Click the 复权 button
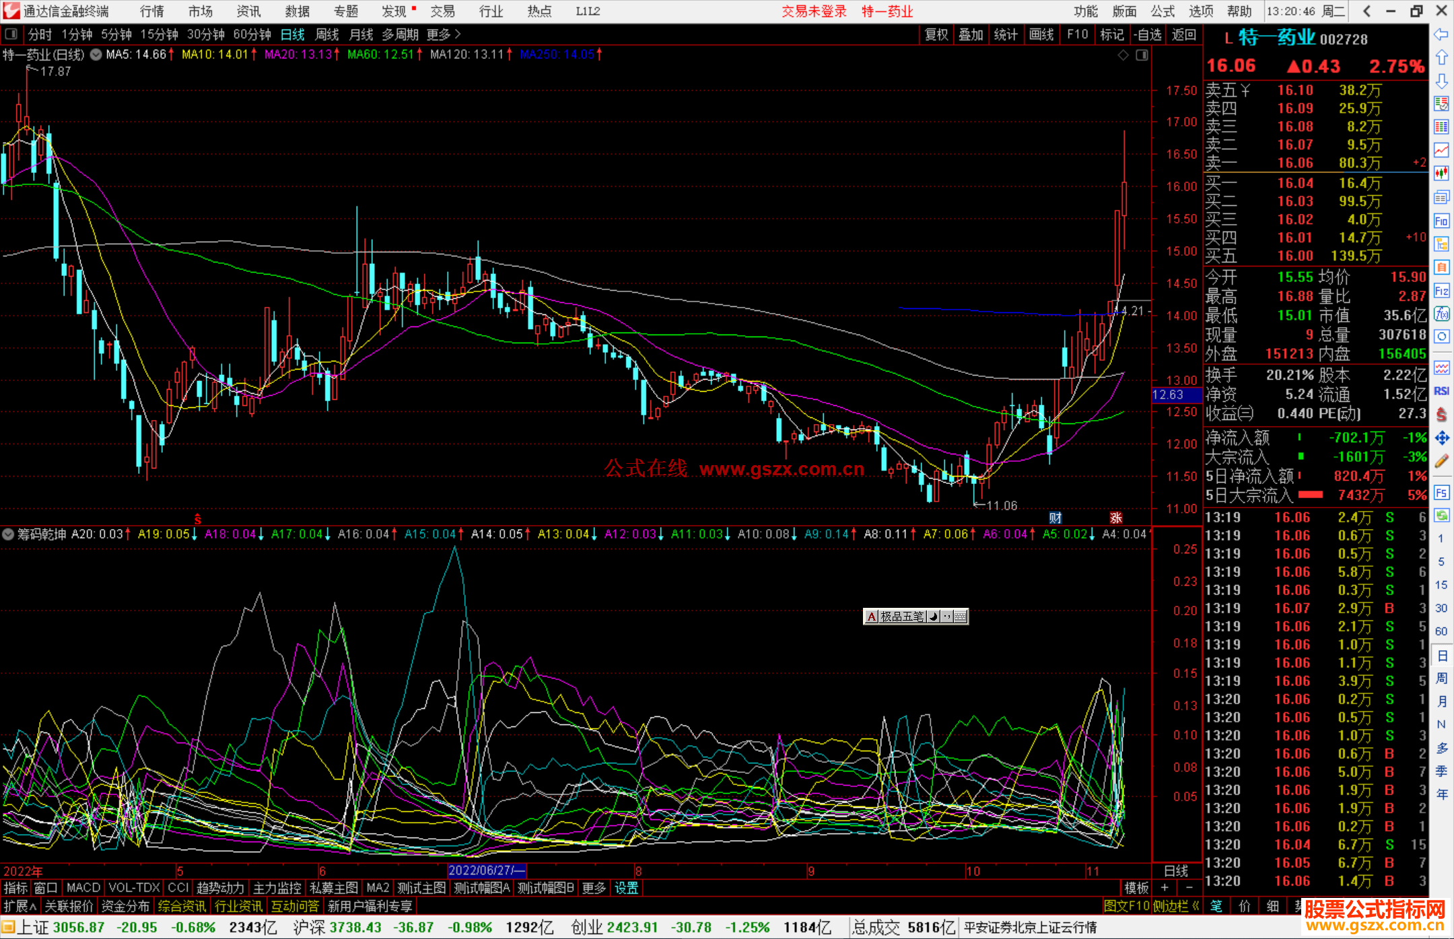Screen dimensions: 1454x939 pos(936,34)
